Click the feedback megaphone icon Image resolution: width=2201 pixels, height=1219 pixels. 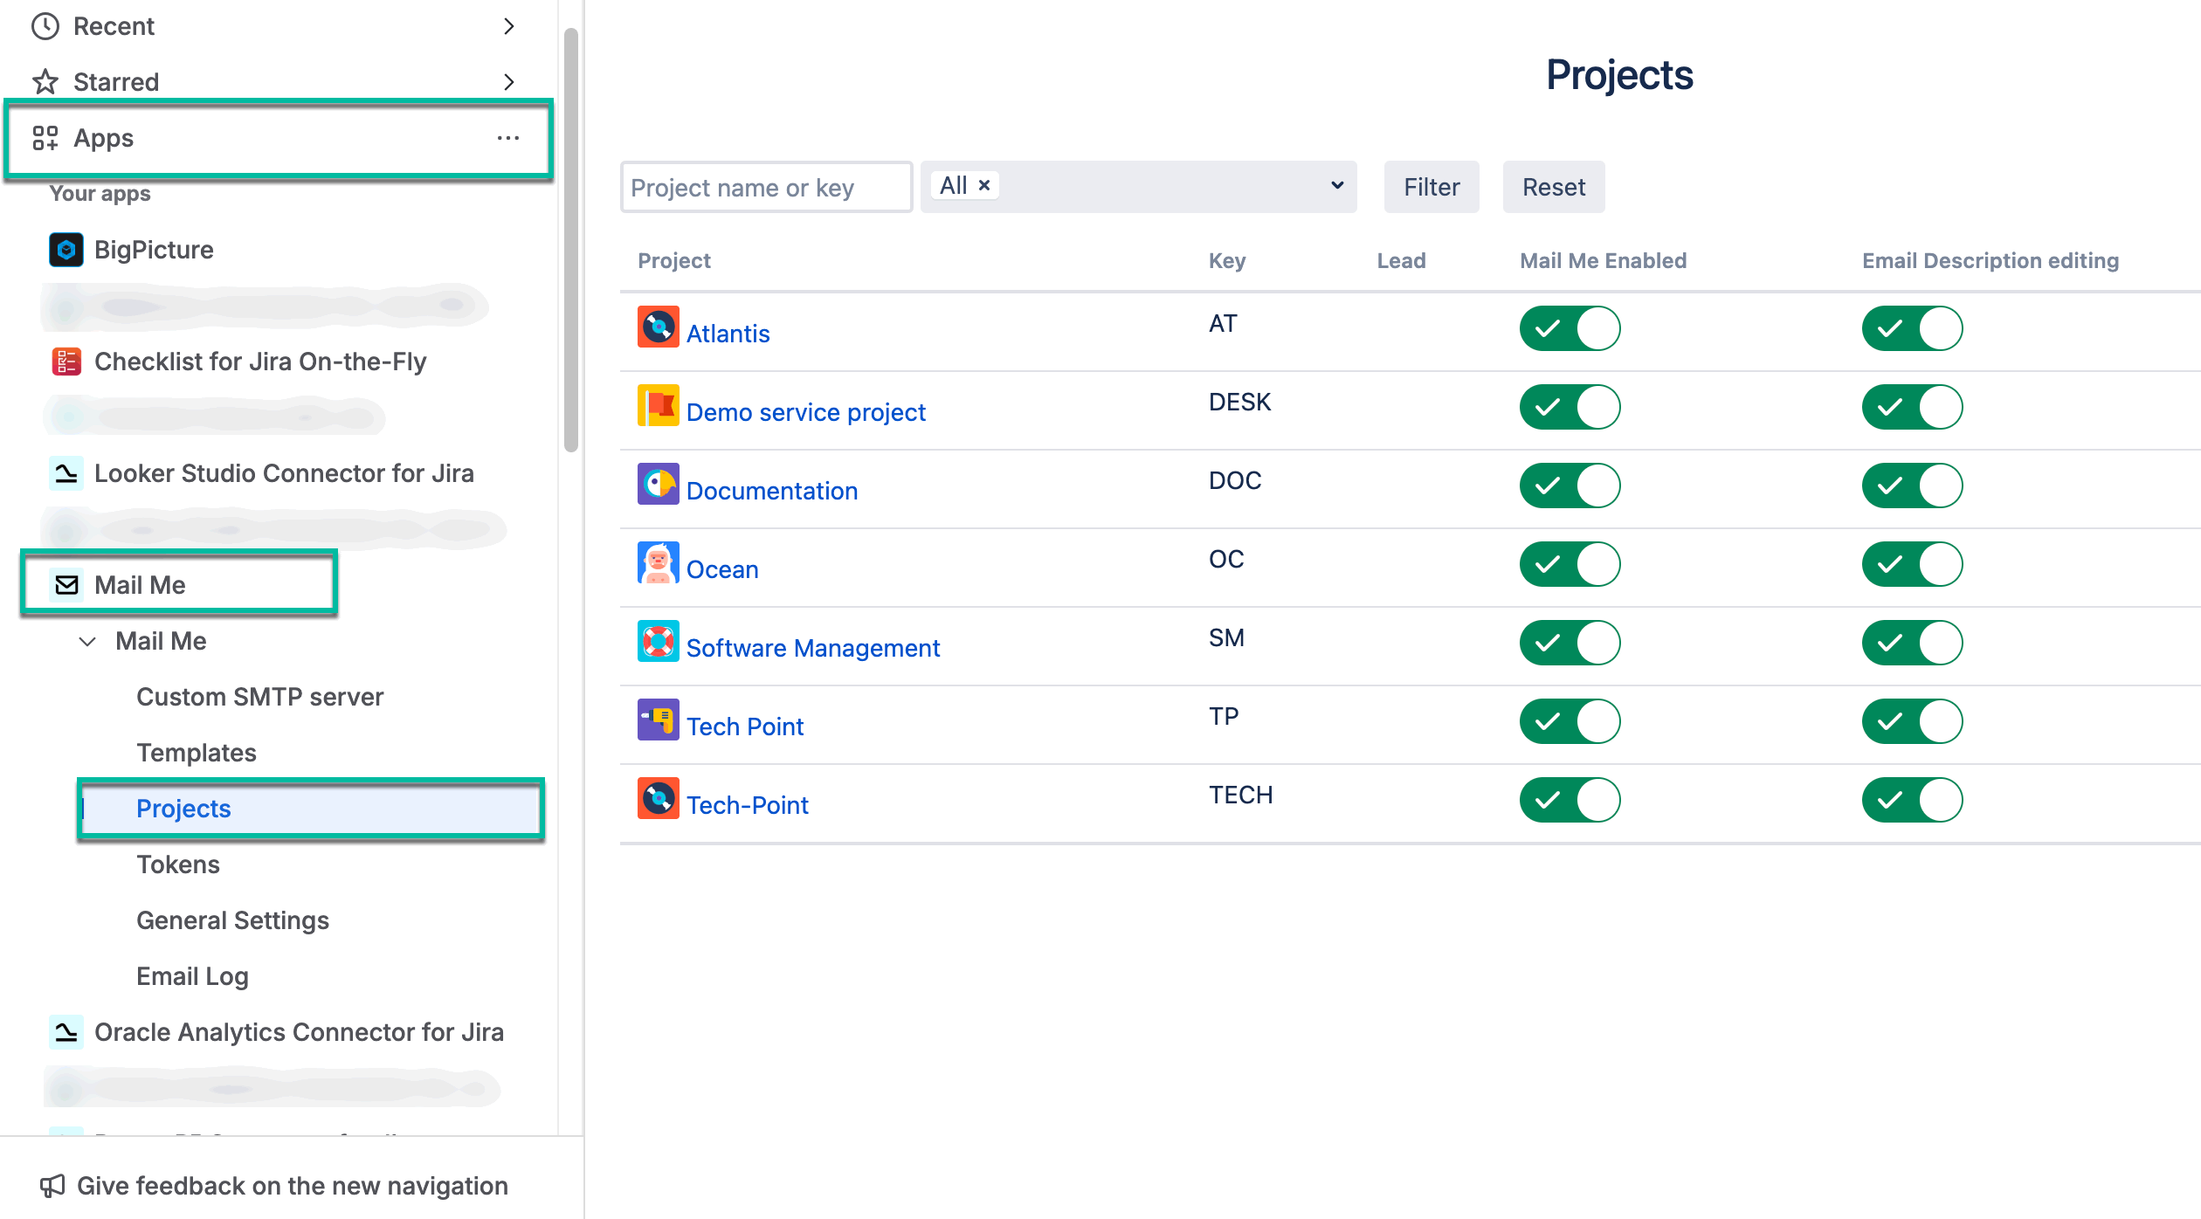click(52, 1186)
